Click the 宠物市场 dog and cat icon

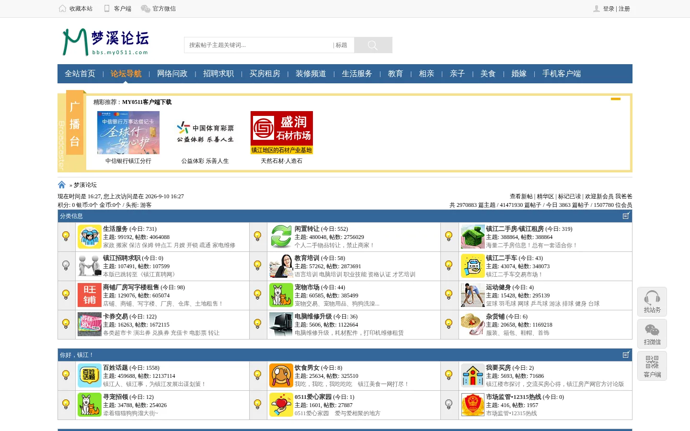click(281, 295)
